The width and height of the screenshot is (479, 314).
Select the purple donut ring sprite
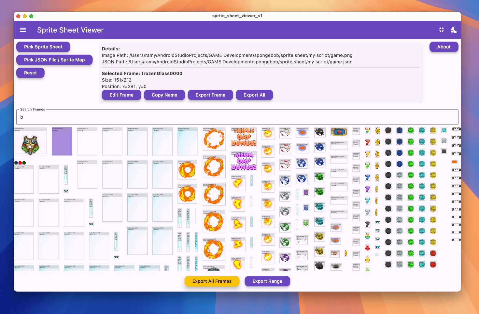[306, 192]
